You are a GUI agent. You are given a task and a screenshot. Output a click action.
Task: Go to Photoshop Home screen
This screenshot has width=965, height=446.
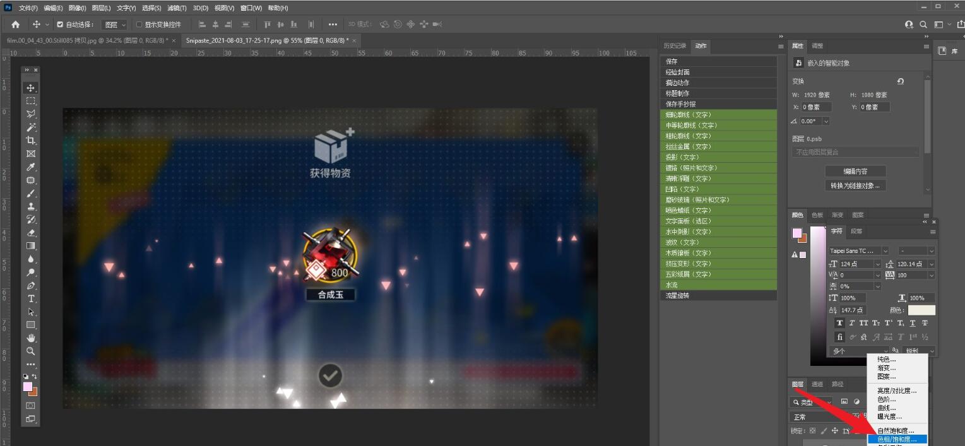pos(16,25)
